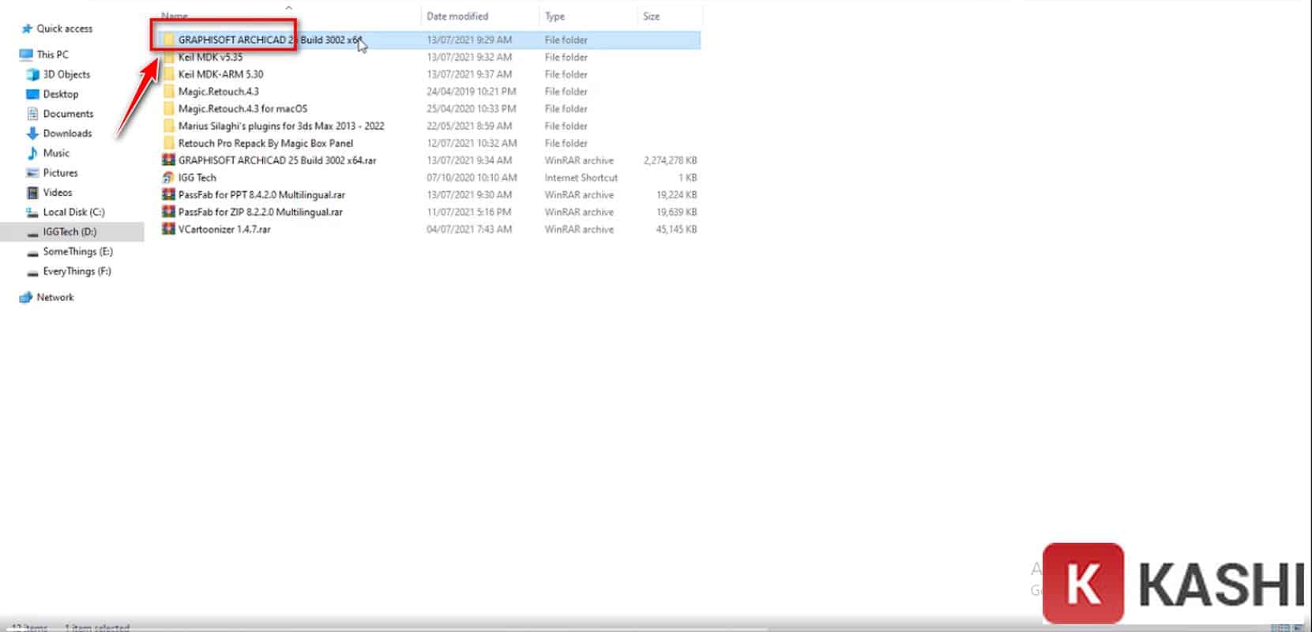Click the VCartoonizer 1.4.7.rar archive icon
1312x632 pixels.
point(168,230)
